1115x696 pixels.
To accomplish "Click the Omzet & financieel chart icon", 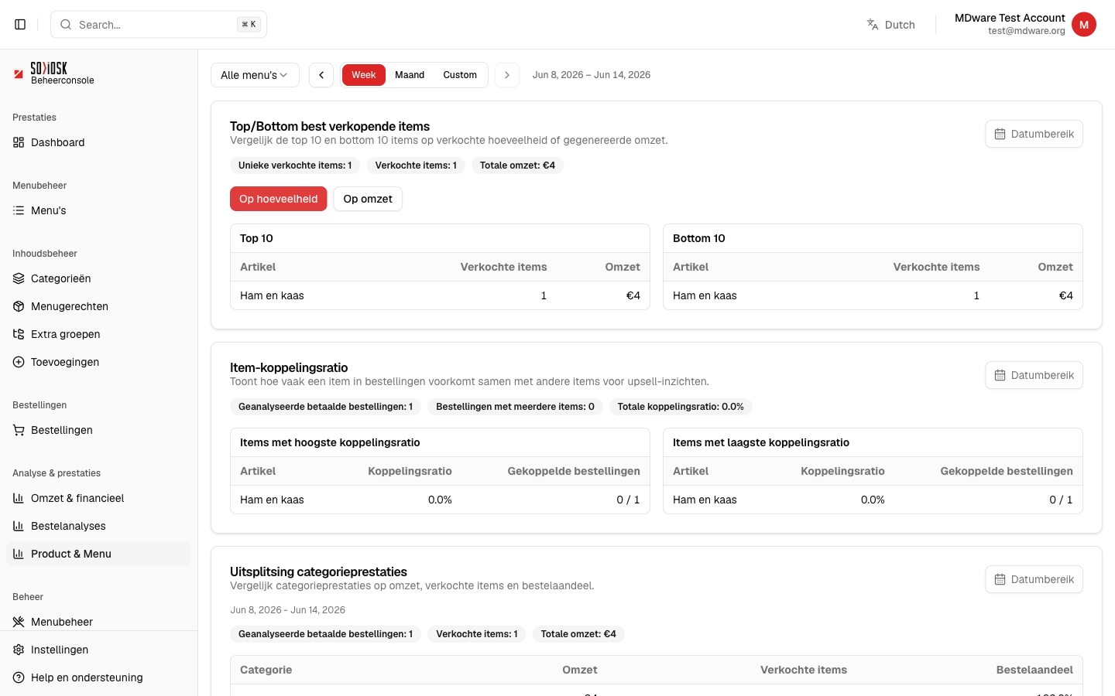I will pos(19,498).
